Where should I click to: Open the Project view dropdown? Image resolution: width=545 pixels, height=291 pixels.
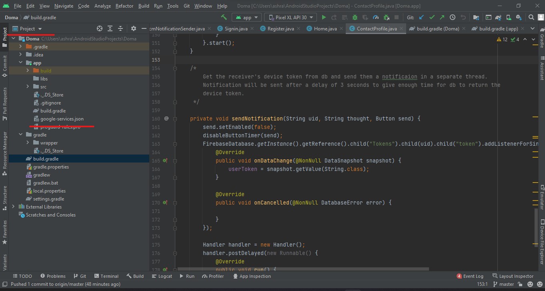pos(27,28)
